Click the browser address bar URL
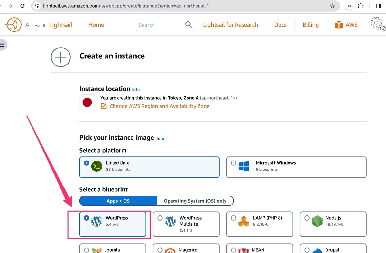 point(126,6)
